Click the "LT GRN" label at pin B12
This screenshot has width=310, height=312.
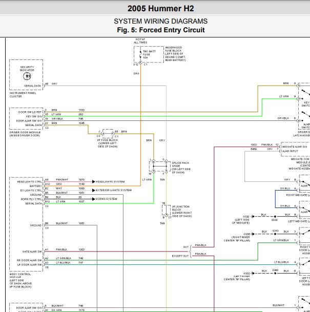pyautogui.click(x=60, y=201)
